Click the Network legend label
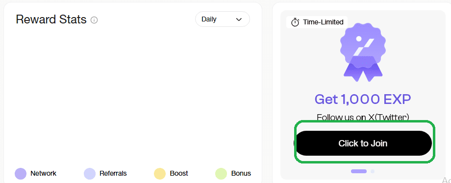This screenshot has width=451, height=183. point(44,173)
